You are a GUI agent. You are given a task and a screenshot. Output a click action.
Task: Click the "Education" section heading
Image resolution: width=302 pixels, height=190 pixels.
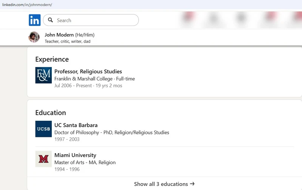[x=51, y=112]
